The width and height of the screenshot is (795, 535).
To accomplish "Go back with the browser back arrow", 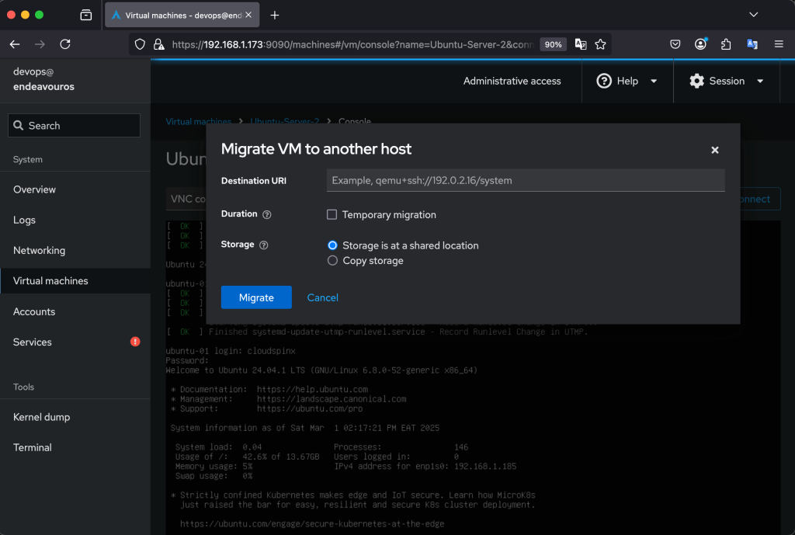I will click(x=15, y=44).
